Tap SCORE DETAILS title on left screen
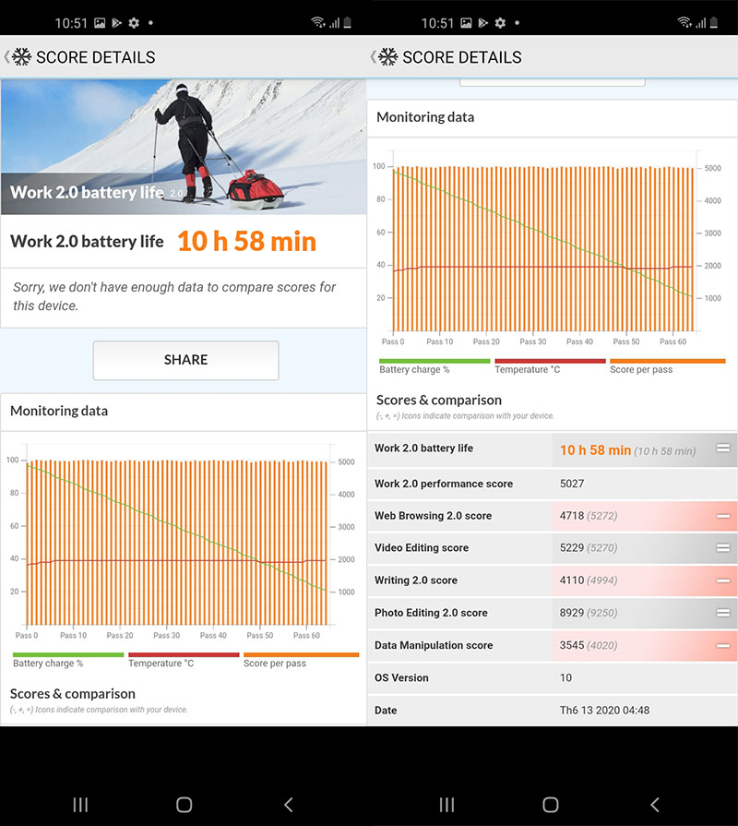This screenshot has width=738, height=826. pyautogui.click(x=96, y=57)
